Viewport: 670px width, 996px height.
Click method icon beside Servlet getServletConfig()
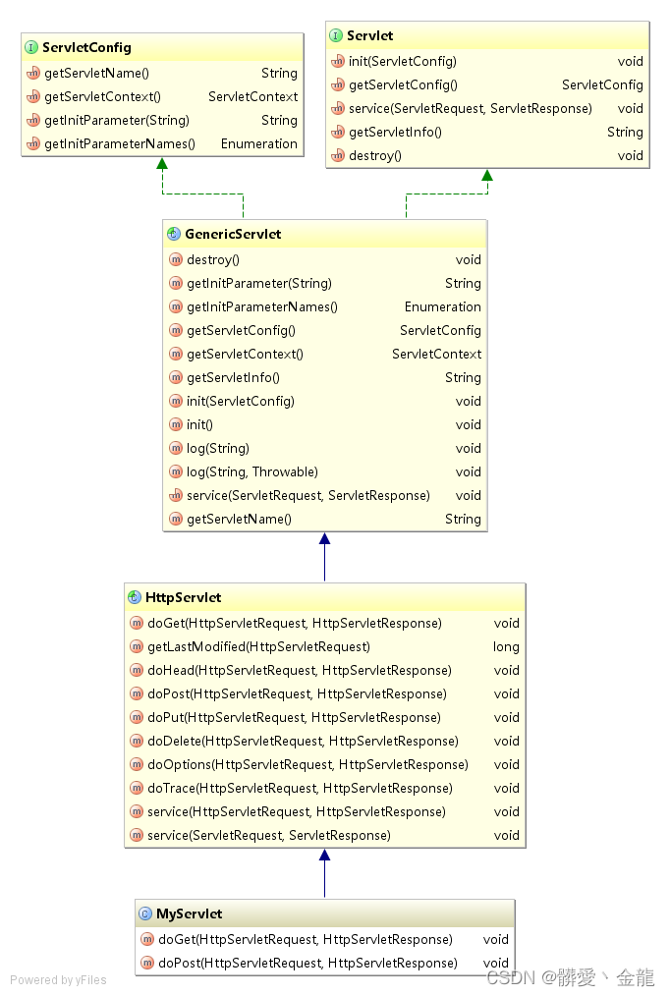tap(338, 84)
